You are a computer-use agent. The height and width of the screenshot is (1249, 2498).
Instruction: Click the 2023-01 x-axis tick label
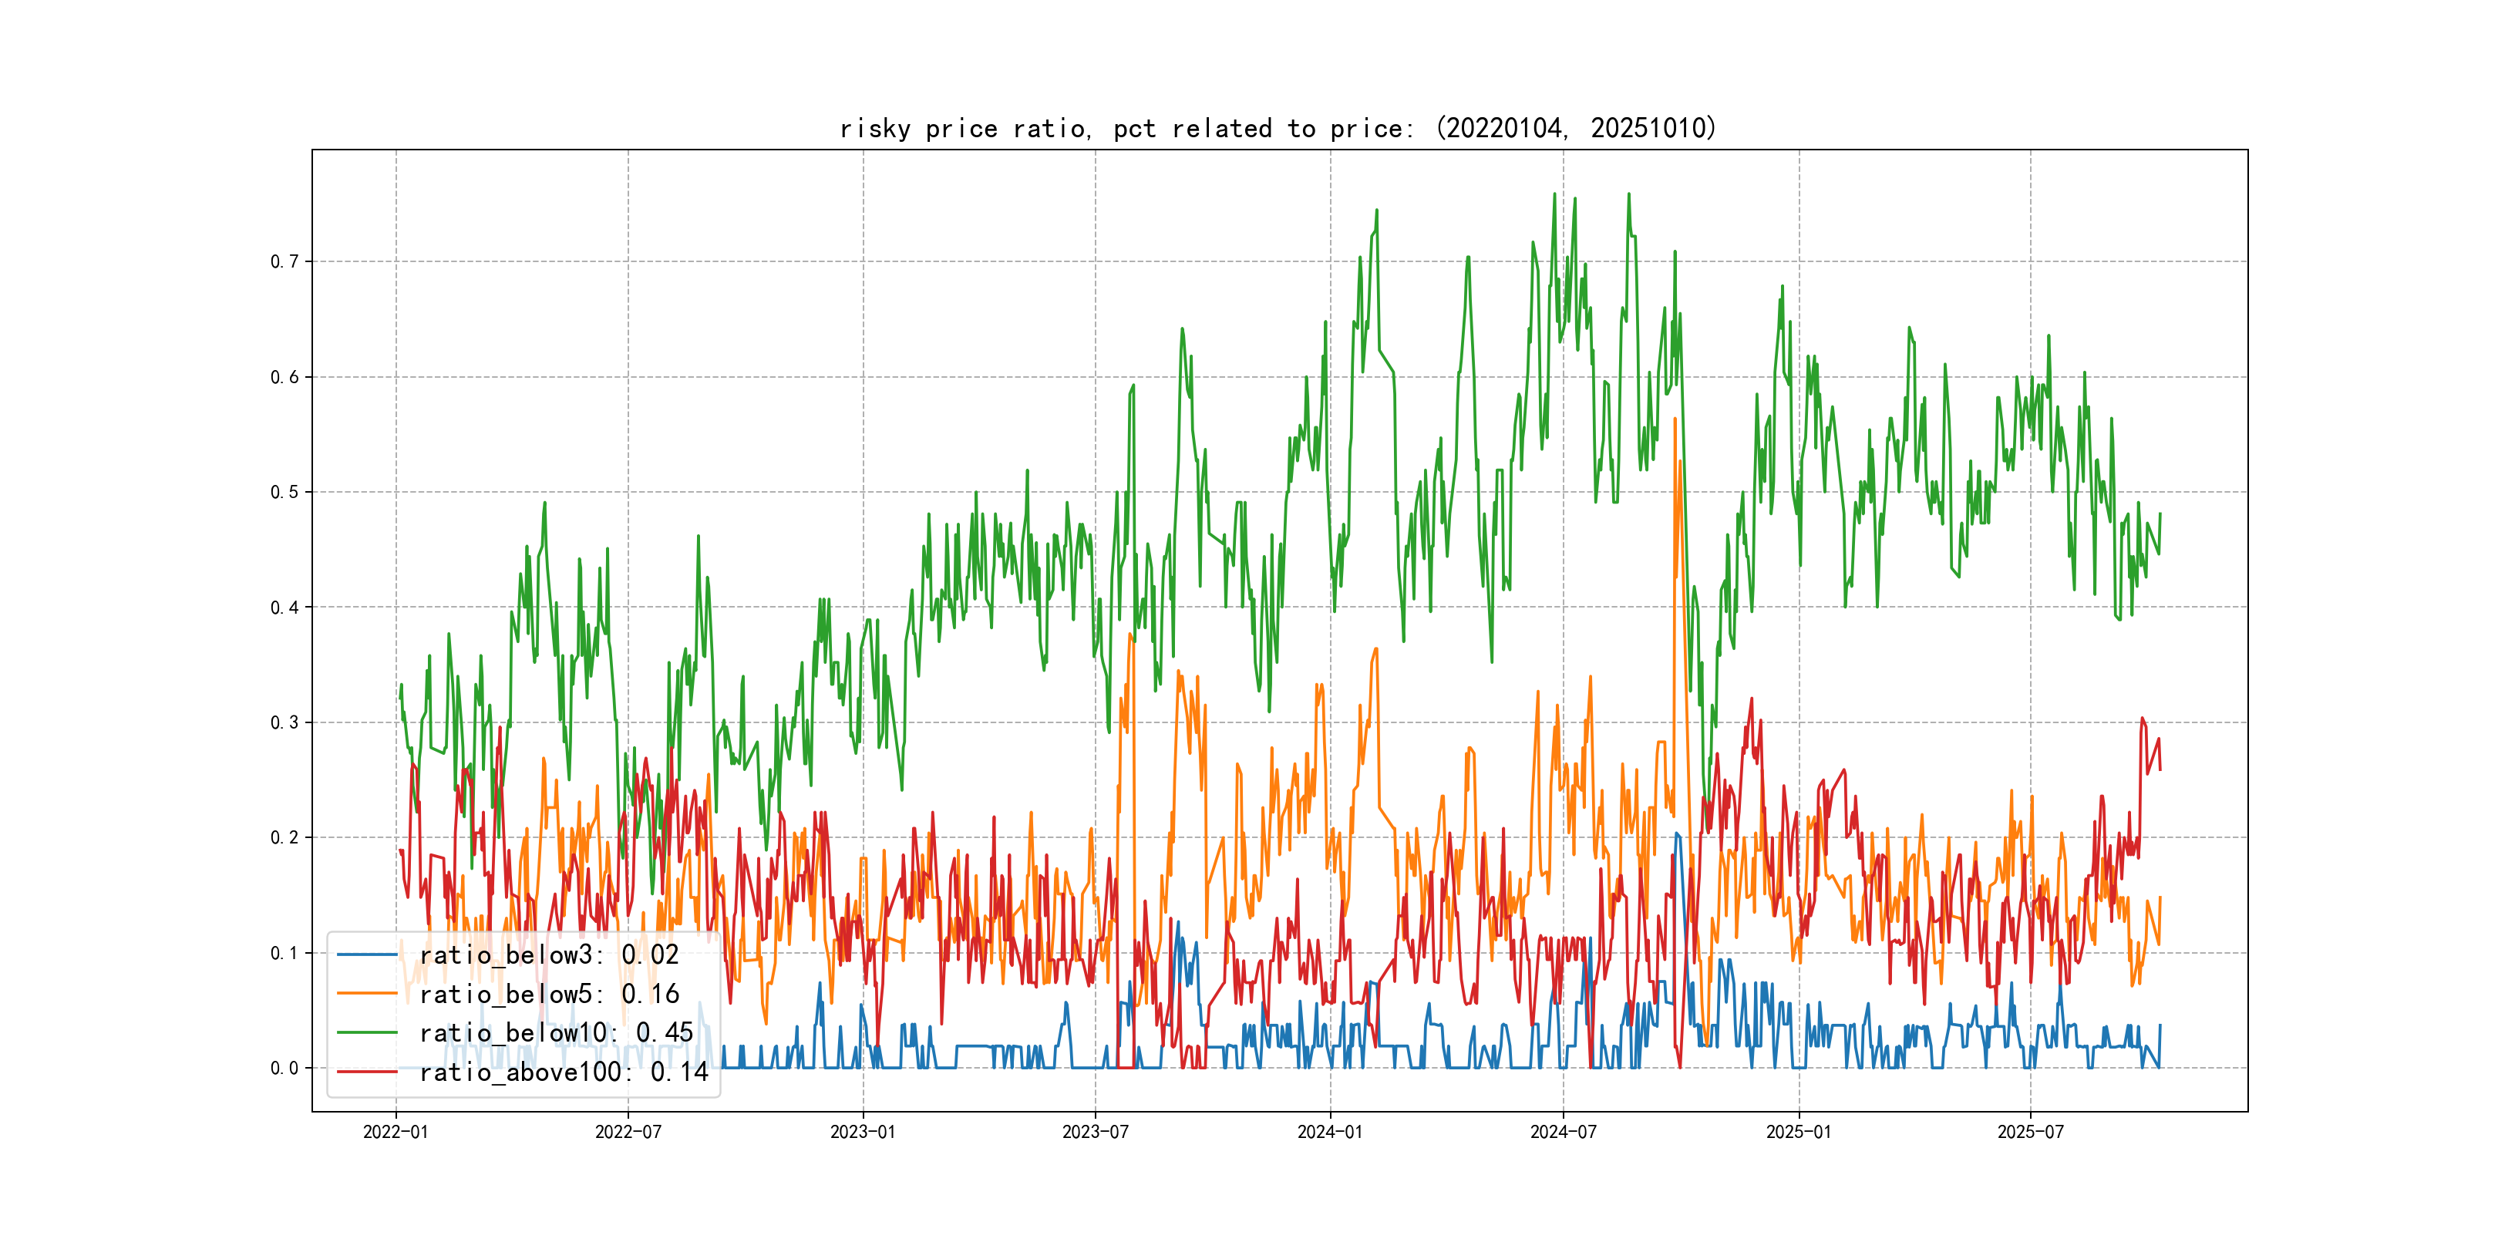point(863,1132)
